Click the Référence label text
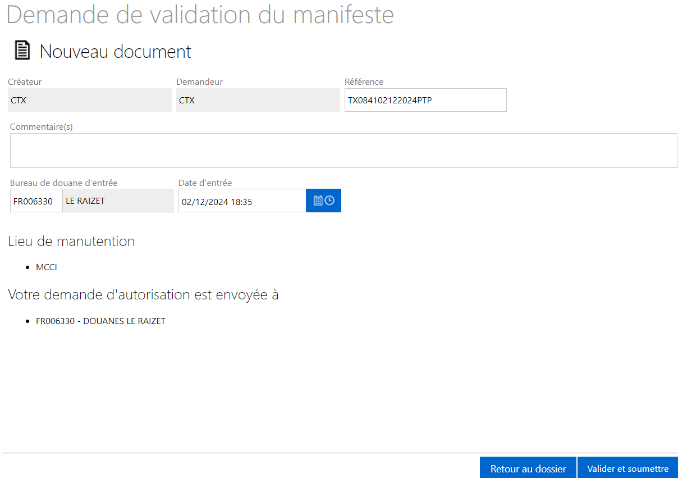678x478 pixels. (364, 81)
